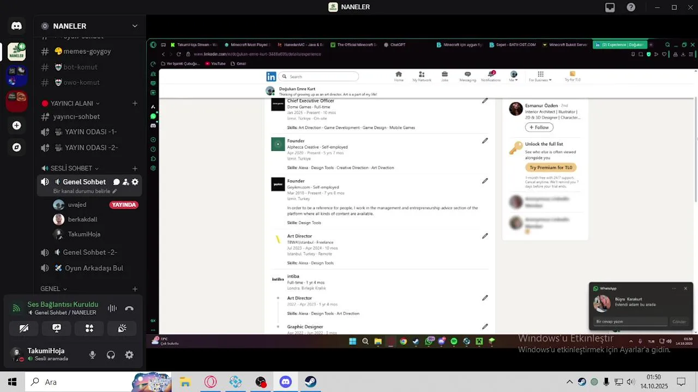The height and width of the screenshot is (392, 698).
Task: Open Discord user settings gear
Action: click(x=129, y=354)
